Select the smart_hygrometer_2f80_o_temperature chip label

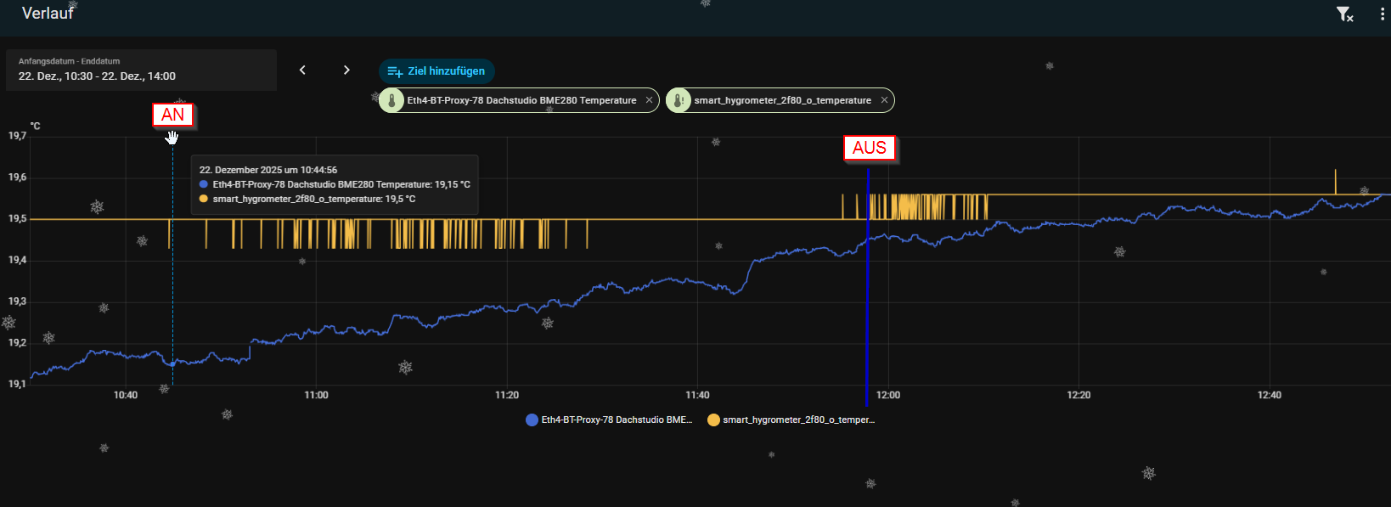click(782, 100)
